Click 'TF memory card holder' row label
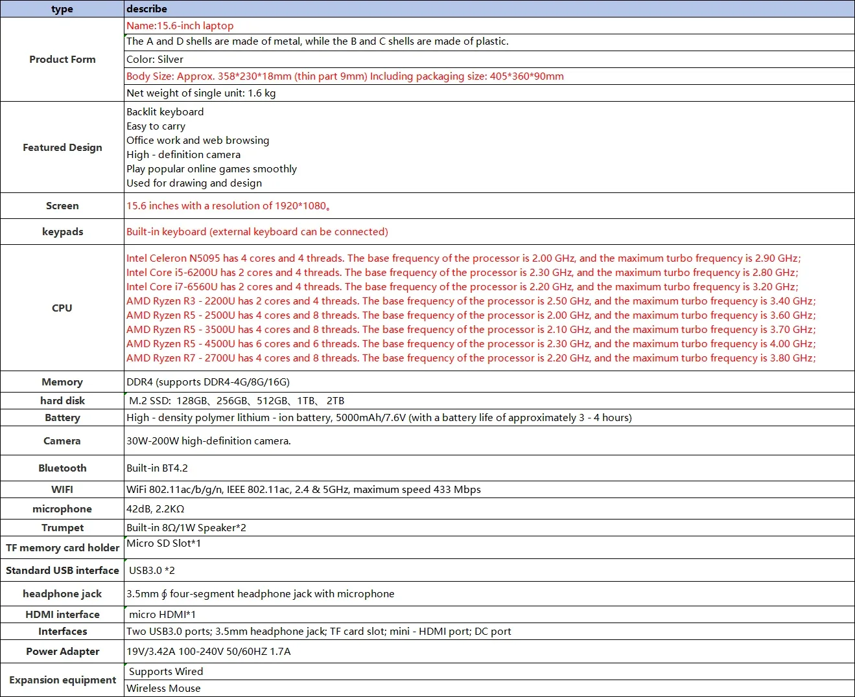Image resolution: width=855 pixels, height=697 pixels. [62, 547]
